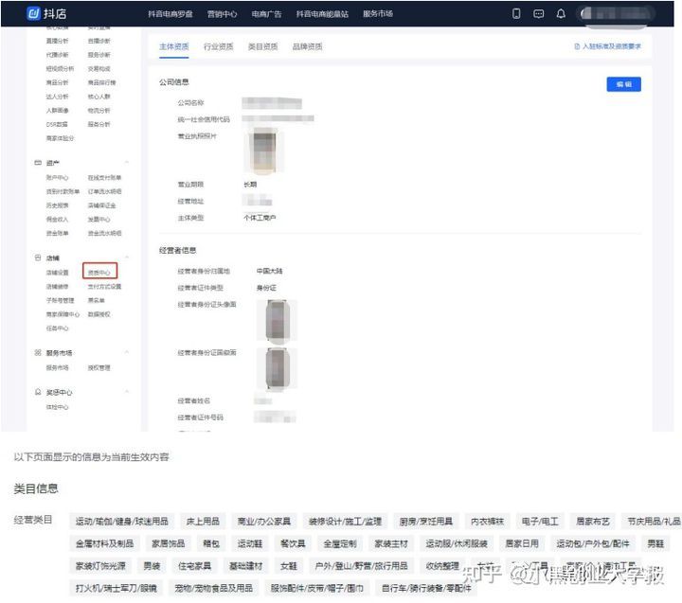
Task: Open 直播分析 in the sidebar
Action: coord(58,41)
